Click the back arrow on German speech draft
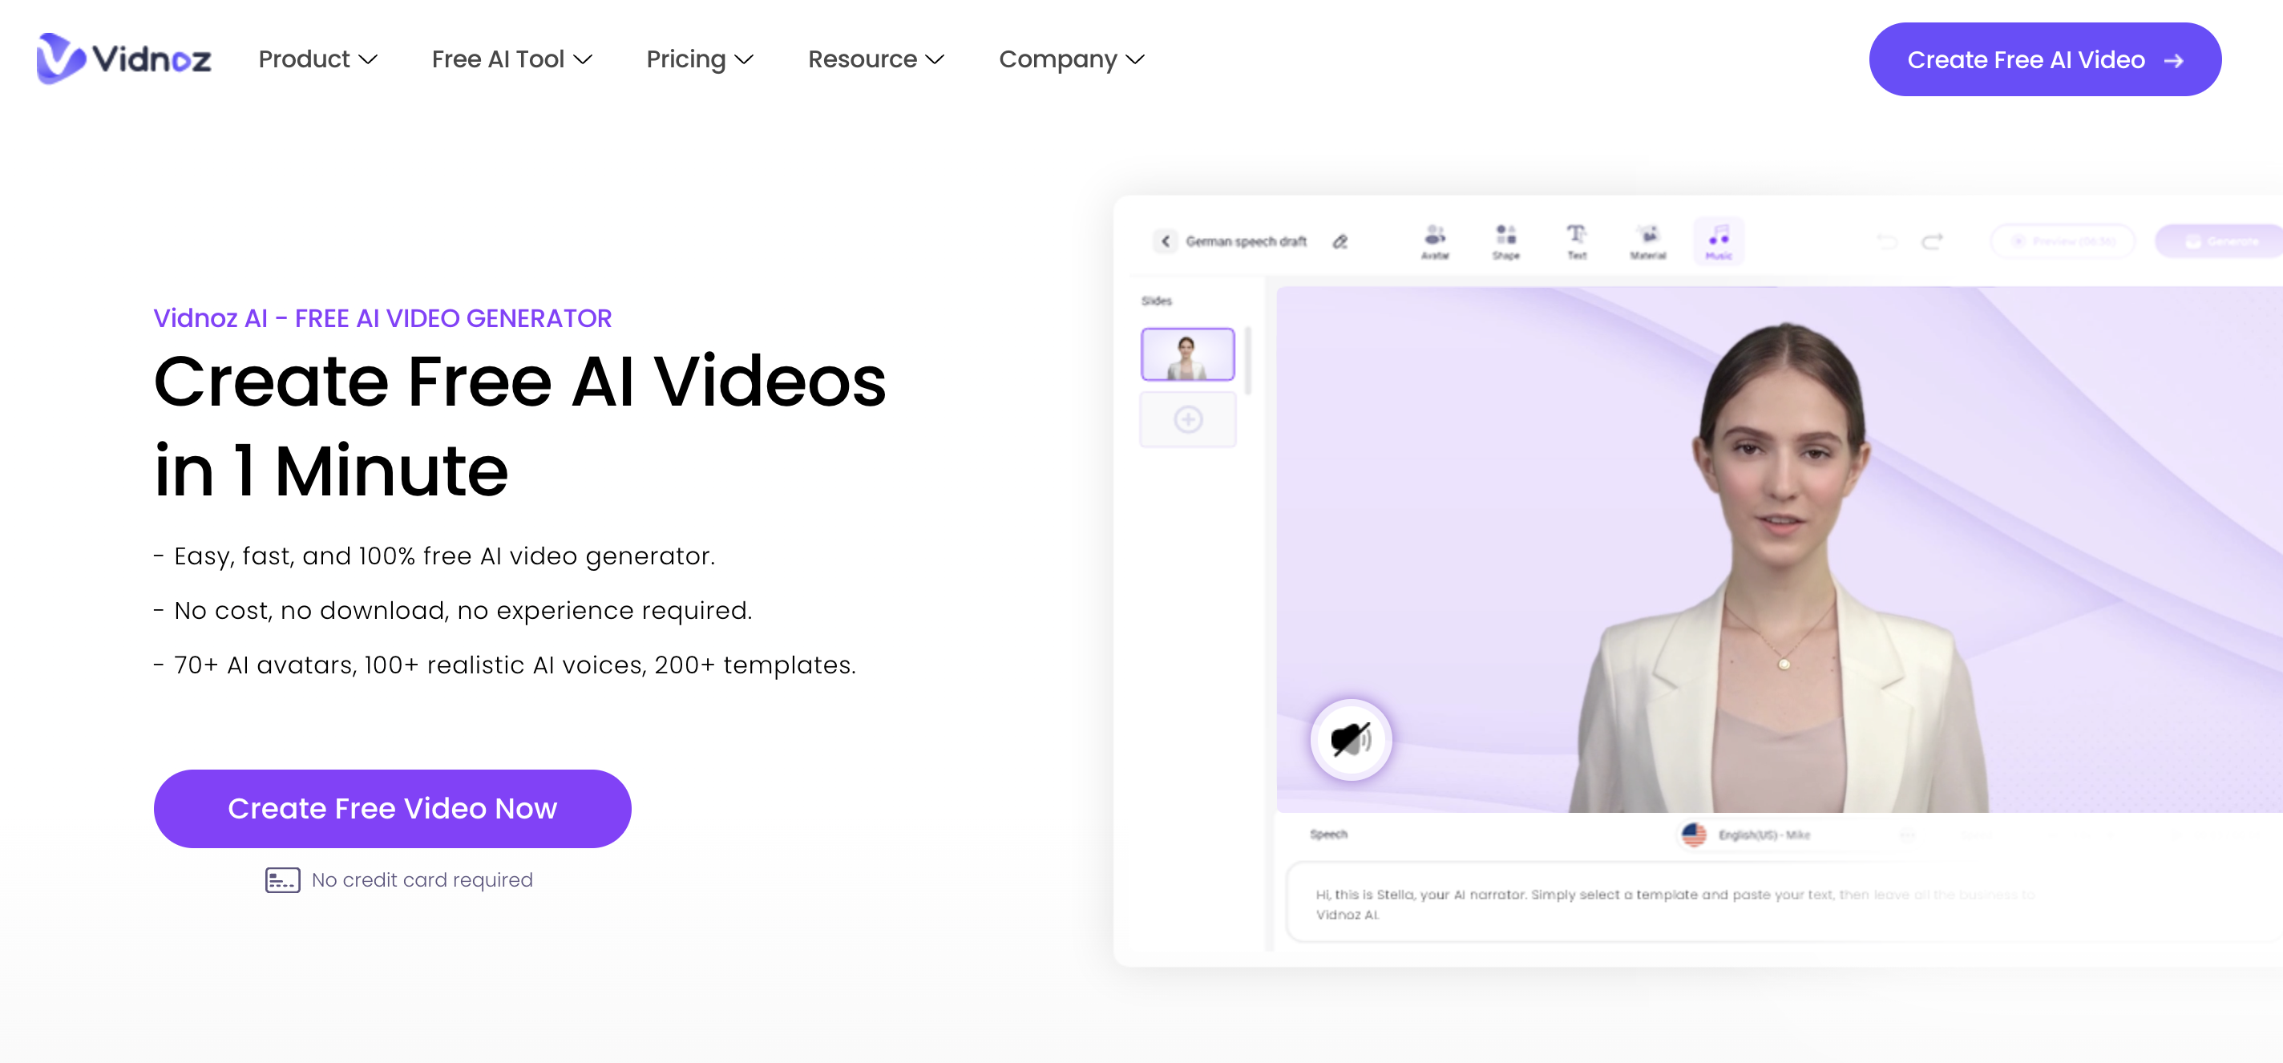 point(1165,242)
